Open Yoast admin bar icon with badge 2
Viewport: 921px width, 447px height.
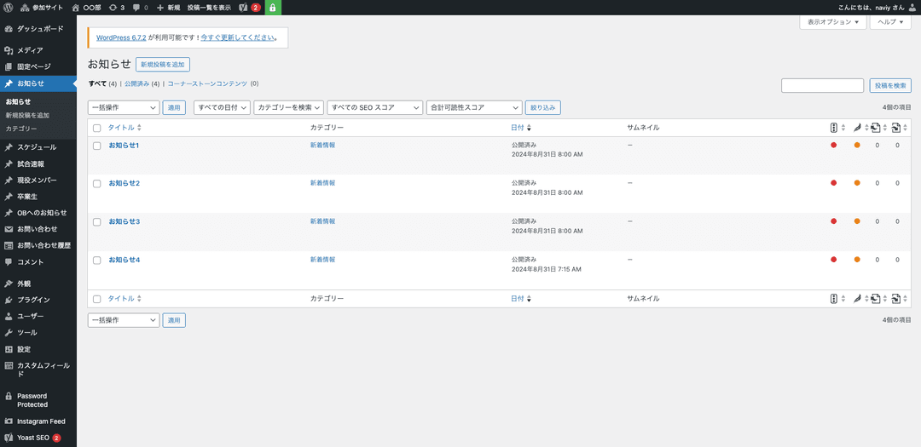(x=250, y=8)
